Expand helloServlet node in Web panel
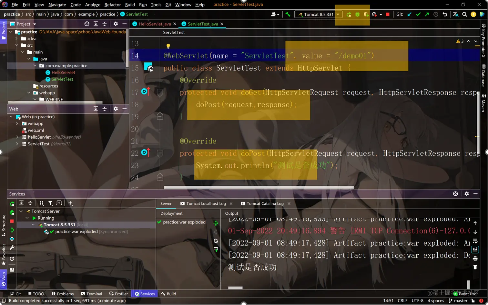Screen dimensions: 488x305 (17, 137)
